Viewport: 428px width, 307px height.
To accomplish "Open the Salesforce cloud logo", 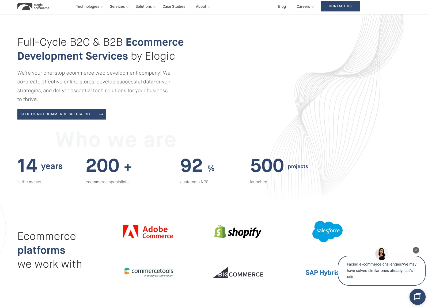I will [x=327, y=231].
